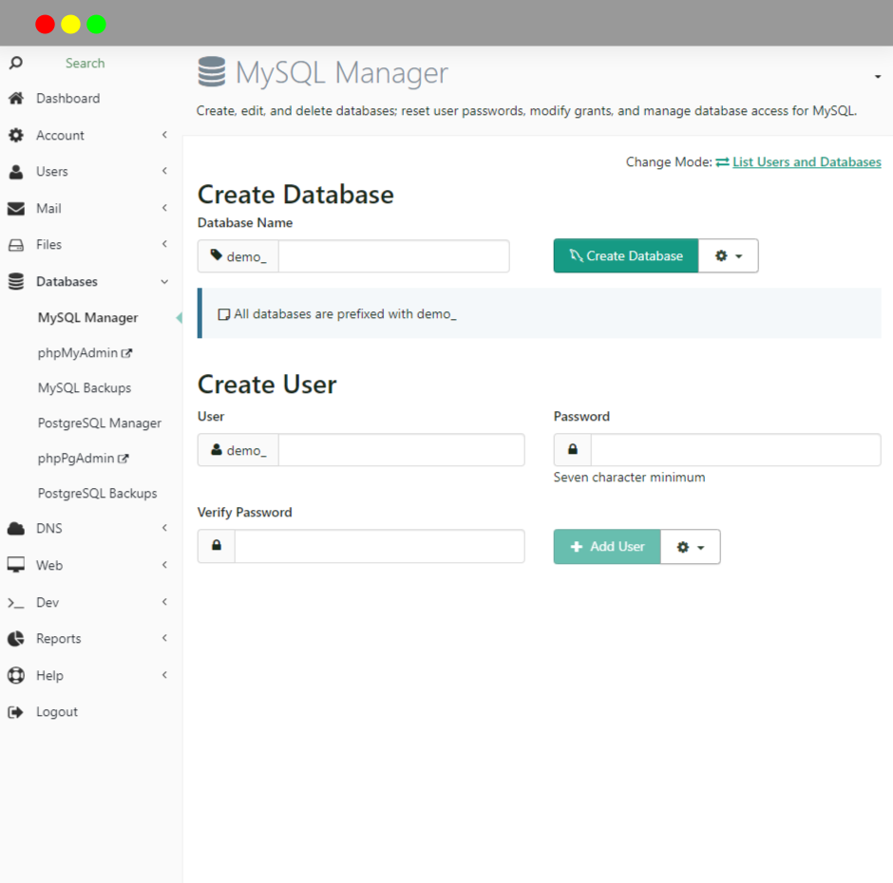893x883 pixels.
Task: Click the Dev terminal prompt icon
Action: pos(16,603)
